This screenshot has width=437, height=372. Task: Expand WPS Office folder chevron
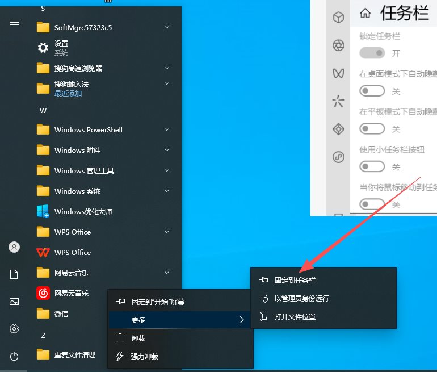point(167,232)
